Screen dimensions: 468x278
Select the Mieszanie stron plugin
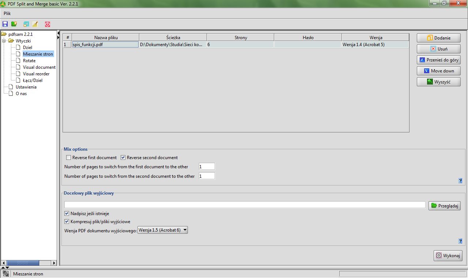coord(38,54)
